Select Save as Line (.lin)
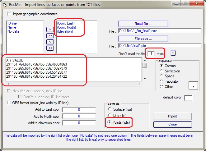 coord(109,116)
